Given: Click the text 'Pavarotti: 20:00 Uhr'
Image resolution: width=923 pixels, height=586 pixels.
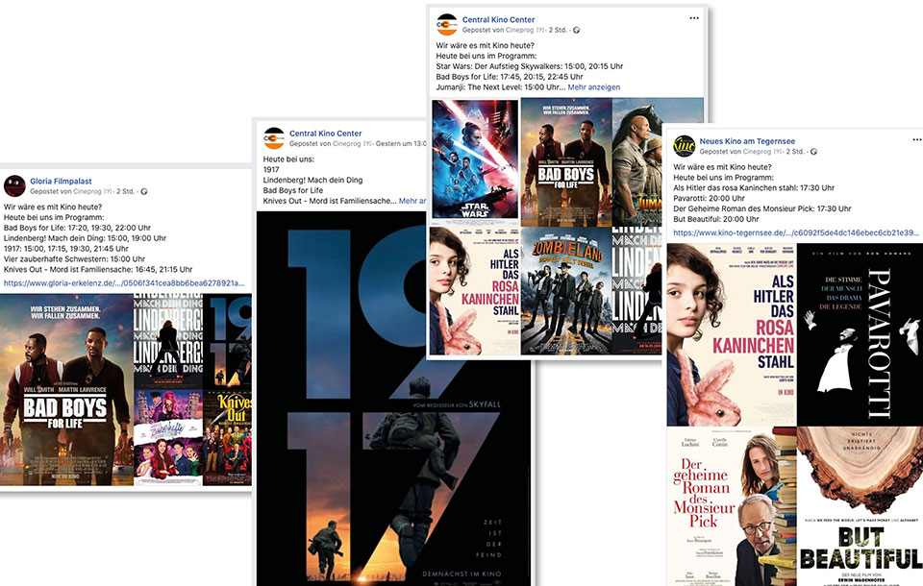Looking at the screenshot, I should (710, 198).
